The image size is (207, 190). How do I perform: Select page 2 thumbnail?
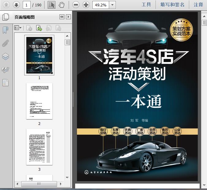[x=39, y=101]
